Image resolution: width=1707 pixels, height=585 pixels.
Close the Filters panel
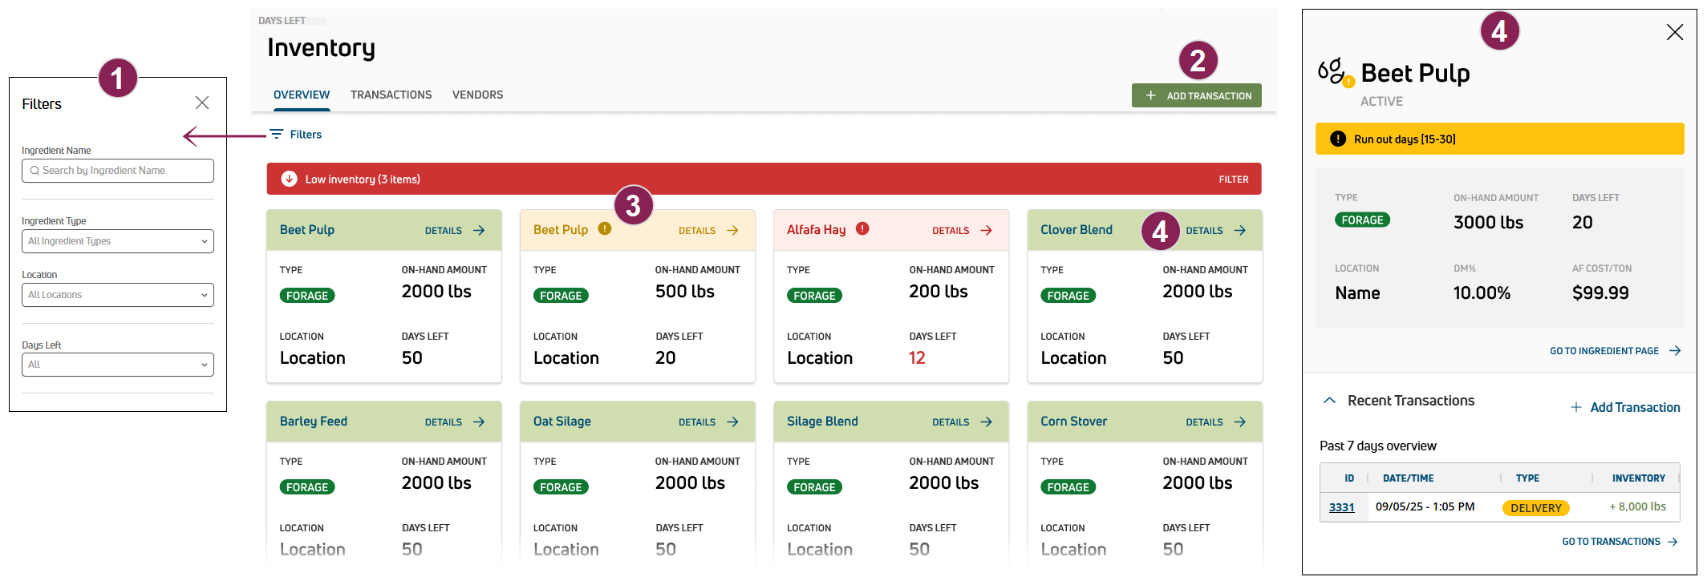pos(202,103)
